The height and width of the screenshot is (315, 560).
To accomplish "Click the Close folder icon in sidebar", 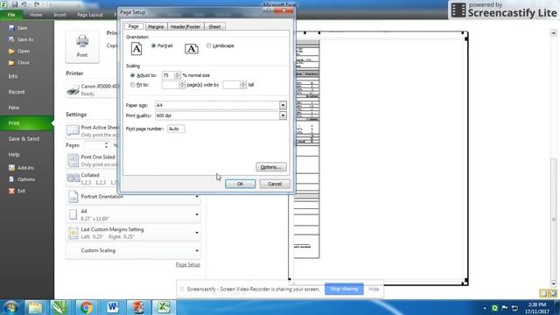I will [11, 62].
